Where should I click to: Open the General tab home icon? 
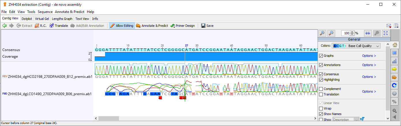click(395, 45)
